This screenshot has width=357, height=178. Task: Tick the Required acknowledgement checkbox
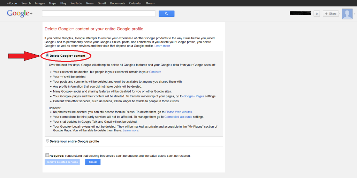(x=47, y=155)
